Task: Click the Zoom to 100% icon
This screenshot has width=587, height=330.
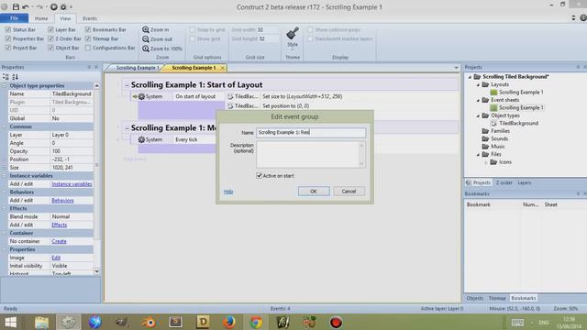Action: tap(146, 49)
